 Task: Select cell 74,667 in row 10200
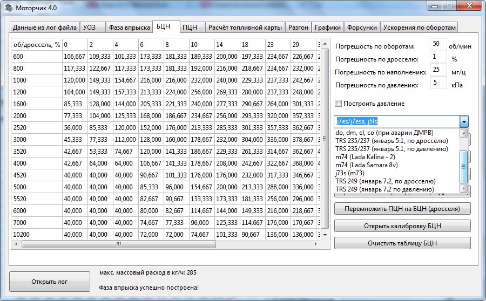(x=201, y=235)
